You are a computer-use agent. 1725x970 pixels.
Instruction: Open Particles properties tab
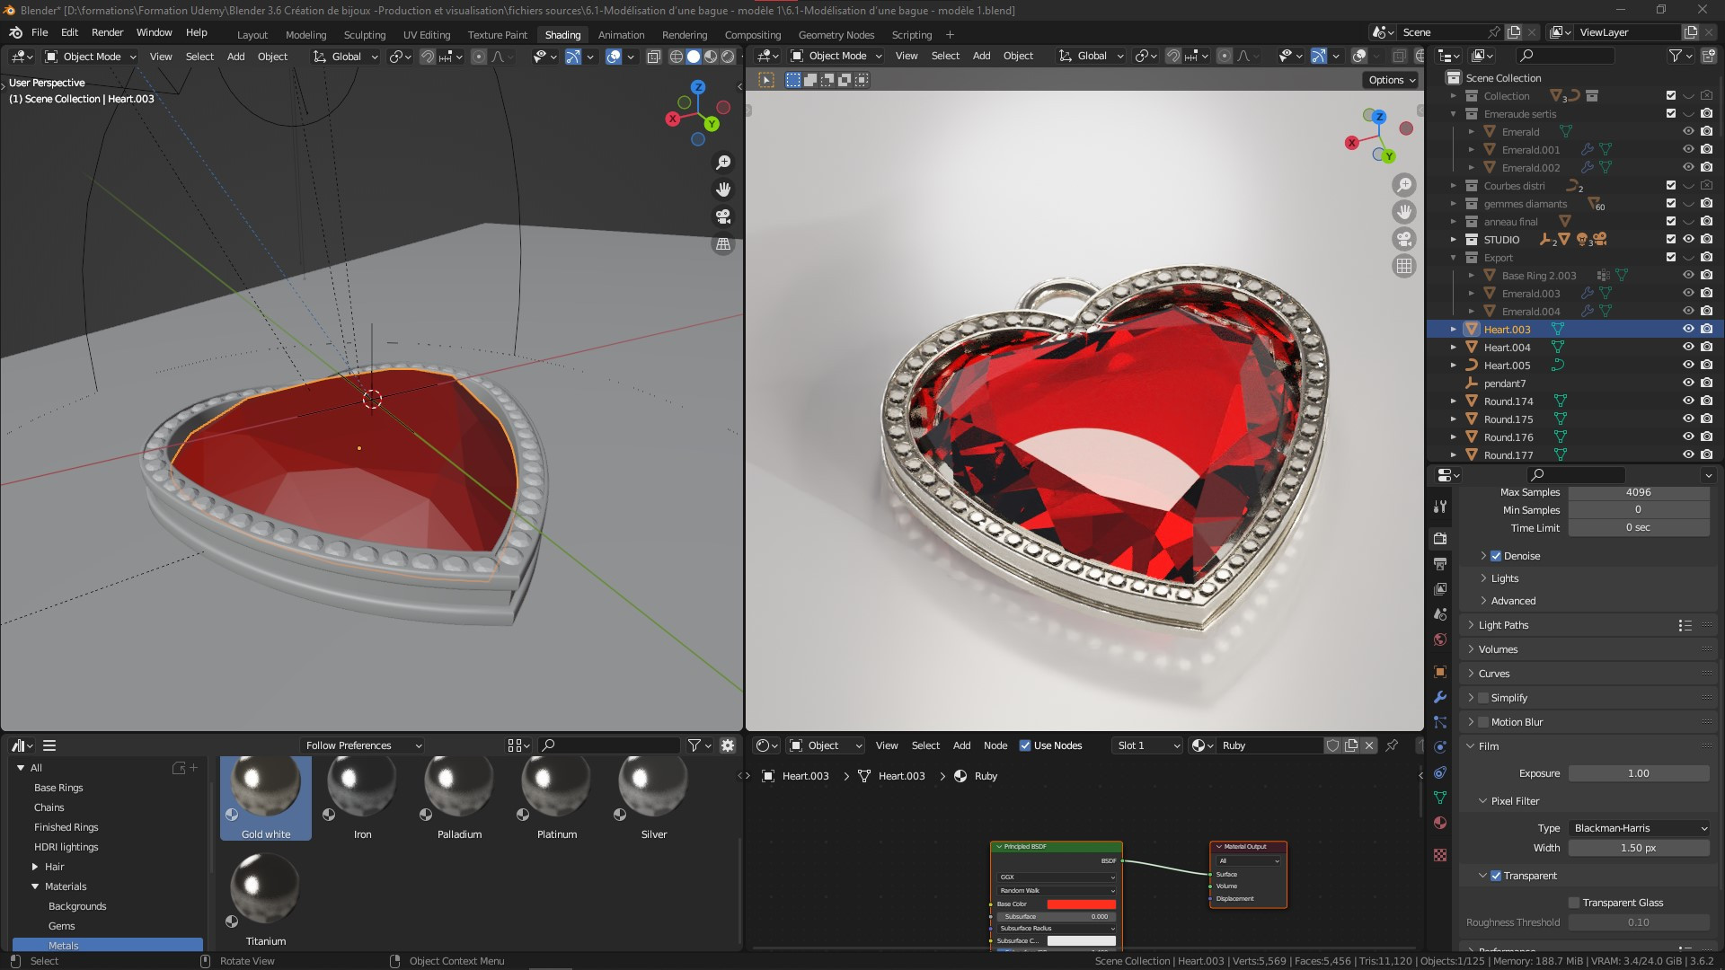pyautogui.click(x=1440, y=722)
